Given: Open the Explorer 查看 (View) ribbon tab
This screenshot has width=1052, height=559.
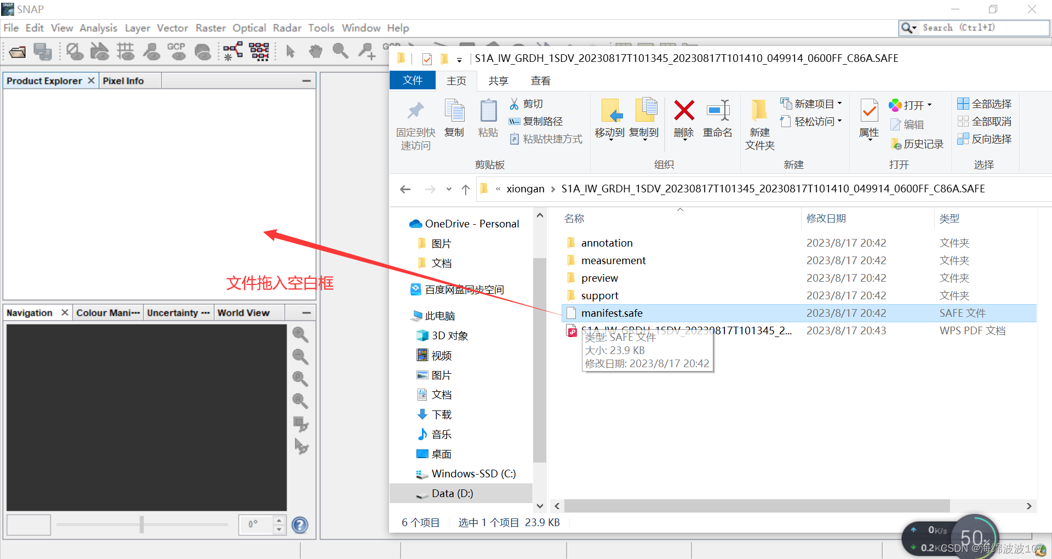Looking at the screenshot, I should pyautogui.click(x=540, y=81).
